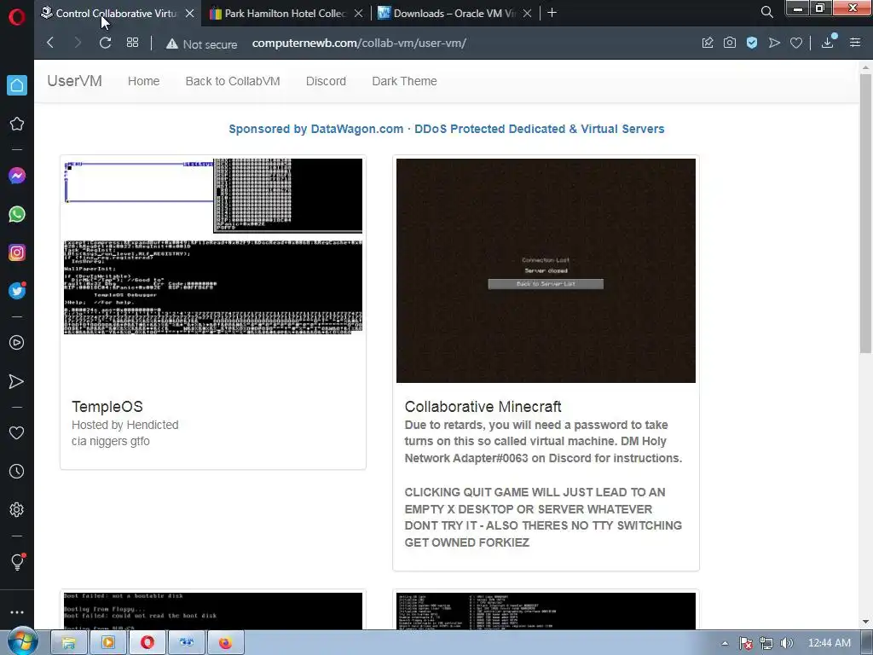This screenshot has height=655, width=873.
Task: Open the Collaborative Minecraft VM thumbnail
Action: [x=546, y=270]
